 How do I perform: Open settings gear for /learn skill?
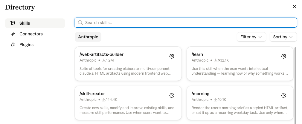[283, 56]
